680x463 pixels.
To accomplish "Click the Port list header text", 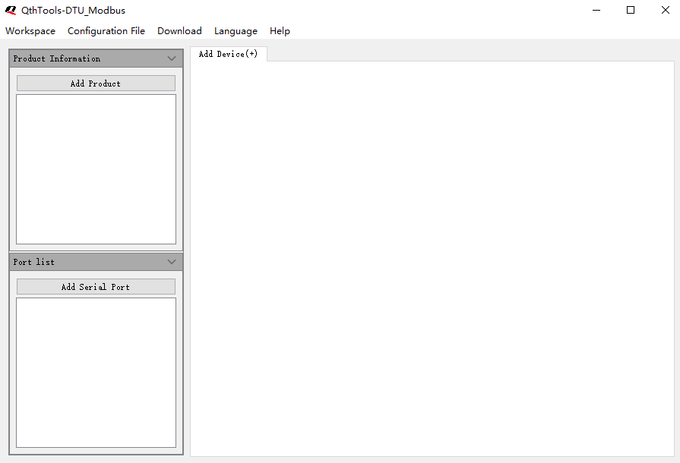I will tap(34, 262).
